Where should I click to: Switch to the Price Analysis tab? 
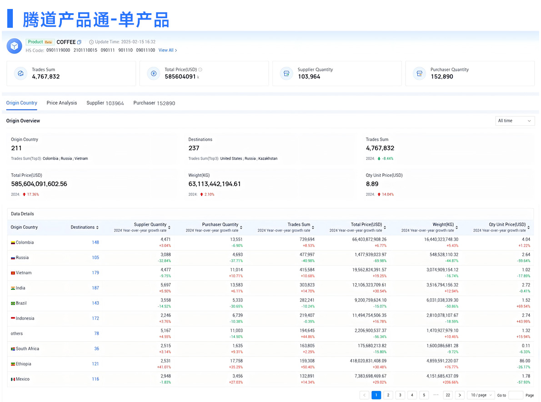62,103
